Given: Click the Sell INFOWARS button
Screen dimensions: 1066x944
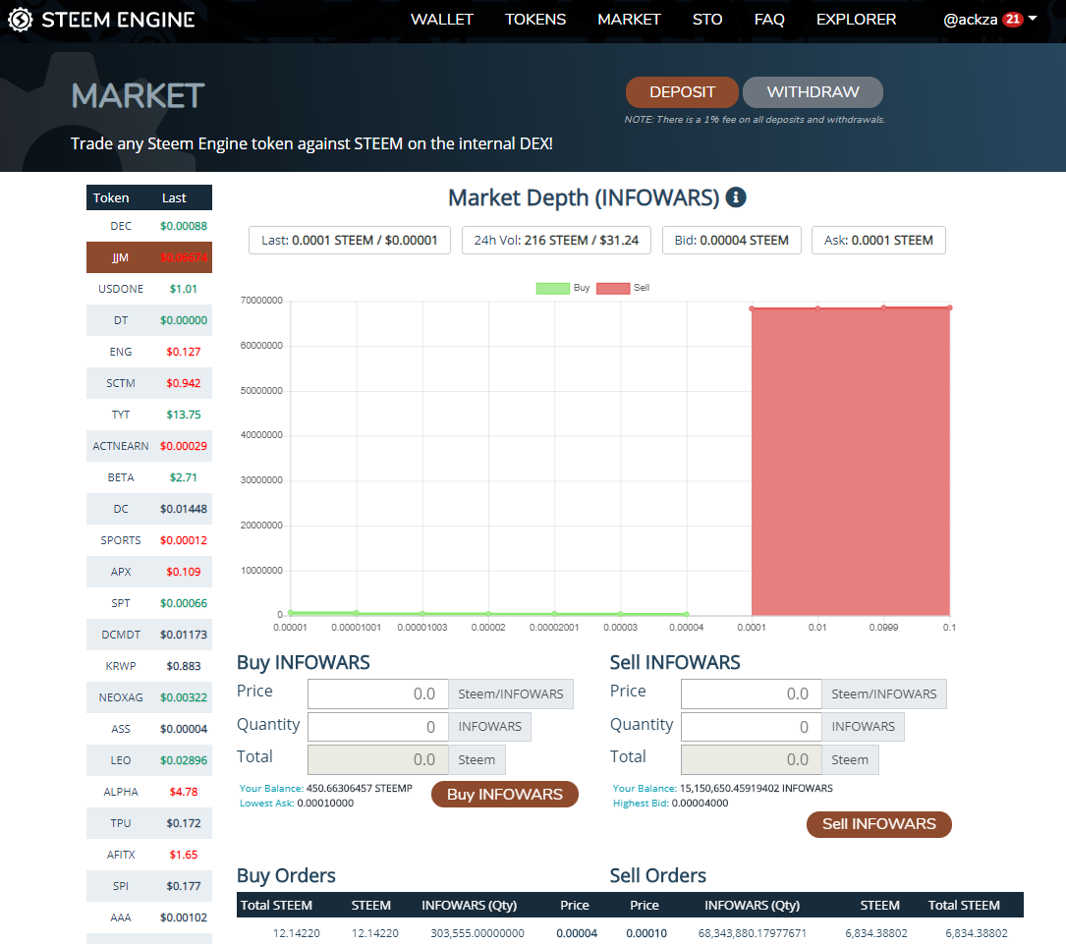Looking at the screenshot, I should [x=878, y=824].
